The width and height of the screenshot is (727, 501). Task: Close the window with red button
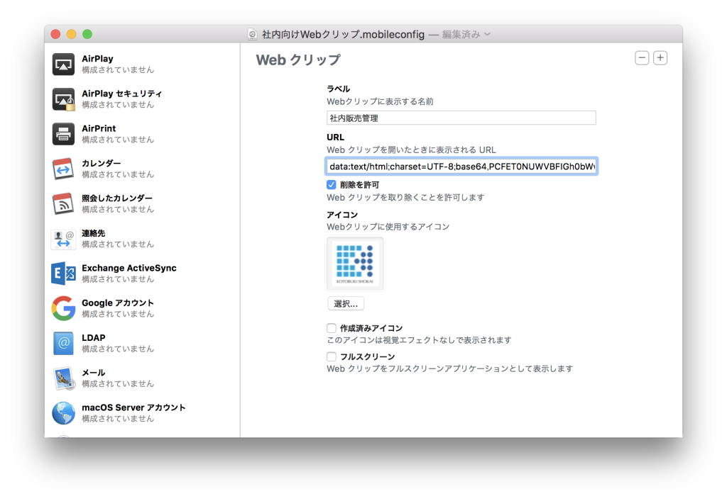click(55, 34)
